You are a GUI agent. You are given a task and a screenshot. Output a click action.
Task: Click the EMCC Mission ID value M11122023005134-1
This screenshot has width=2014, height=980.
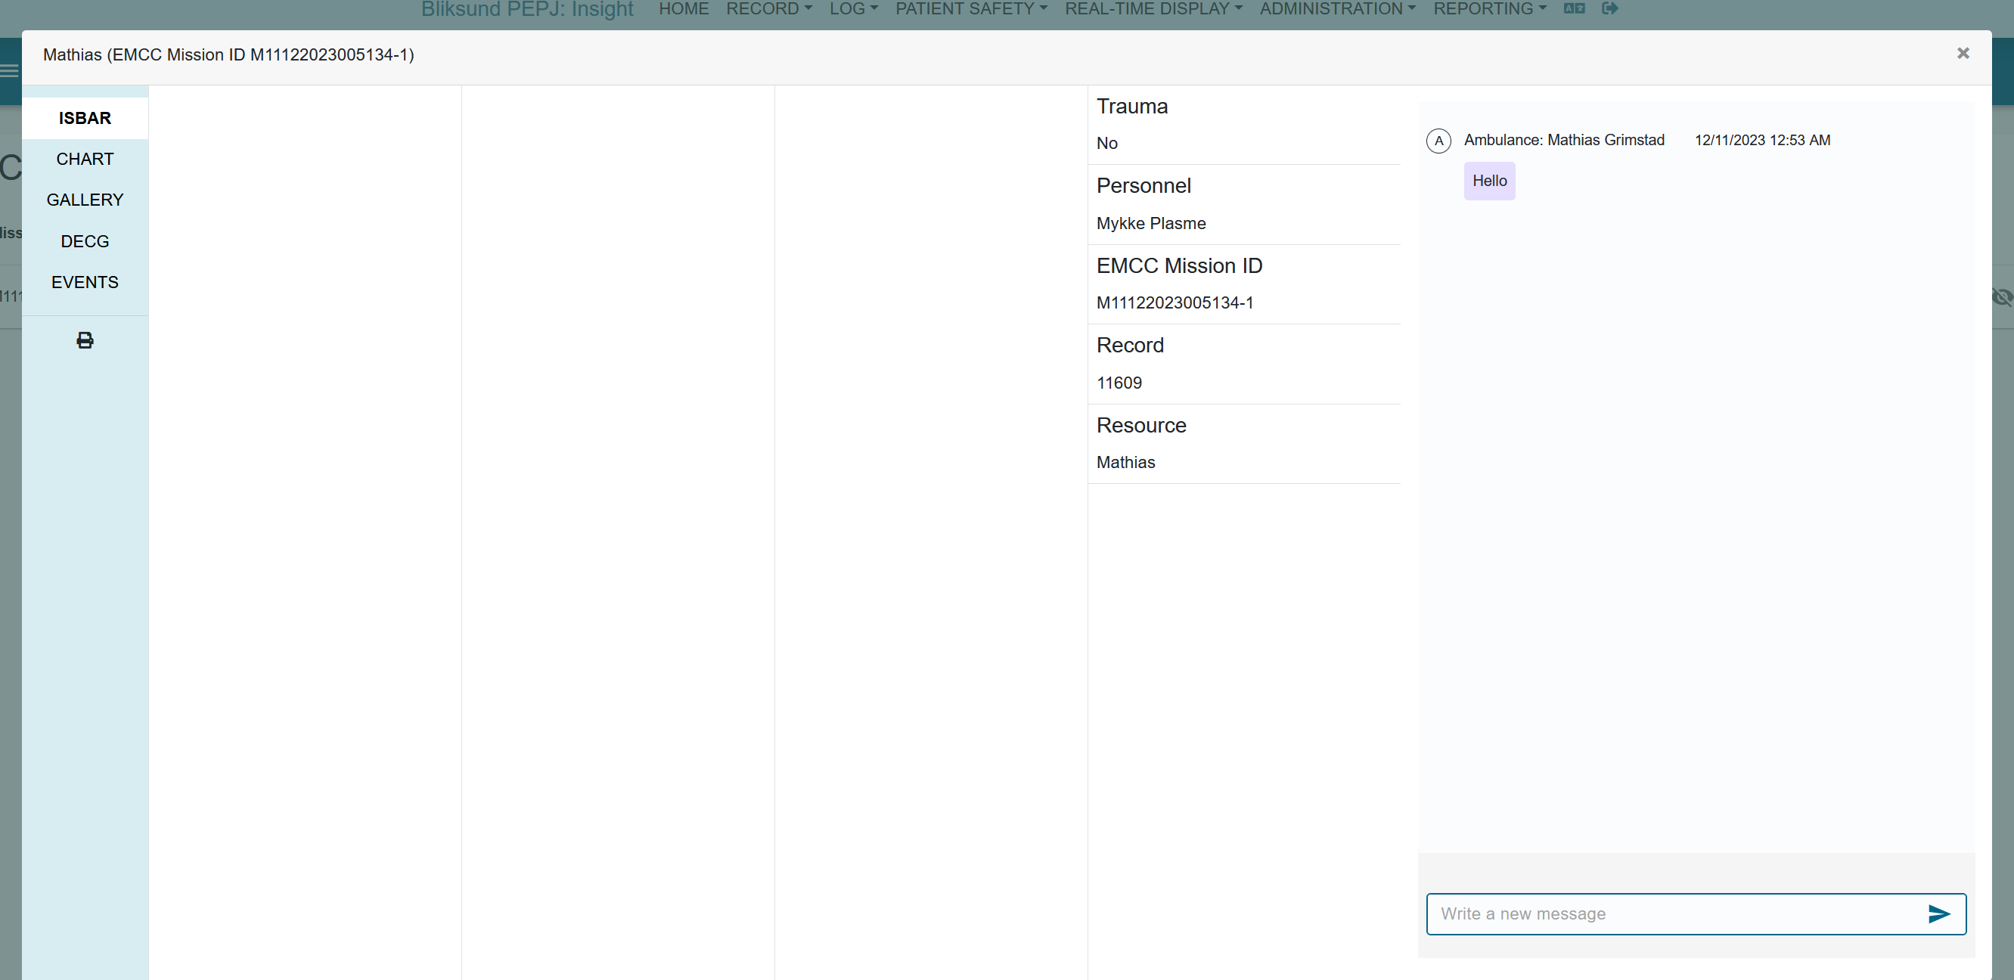1175,302
